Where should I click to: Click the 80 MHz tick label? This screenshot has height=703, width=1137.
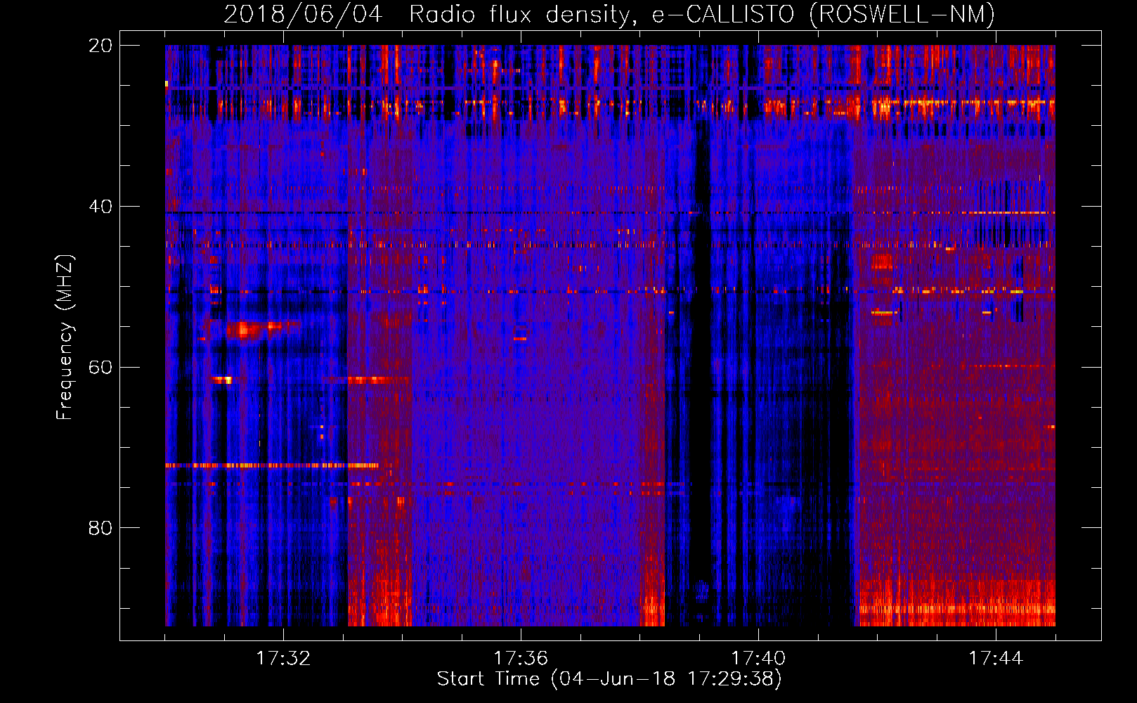tap(100, 528)
